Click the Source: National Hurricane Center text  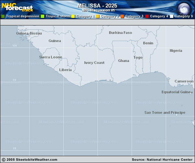(162, 159)
